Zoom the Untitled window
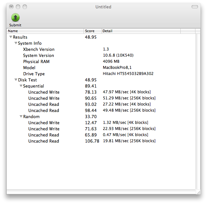This screenshot has height=204, width=207. coord(25,7)
